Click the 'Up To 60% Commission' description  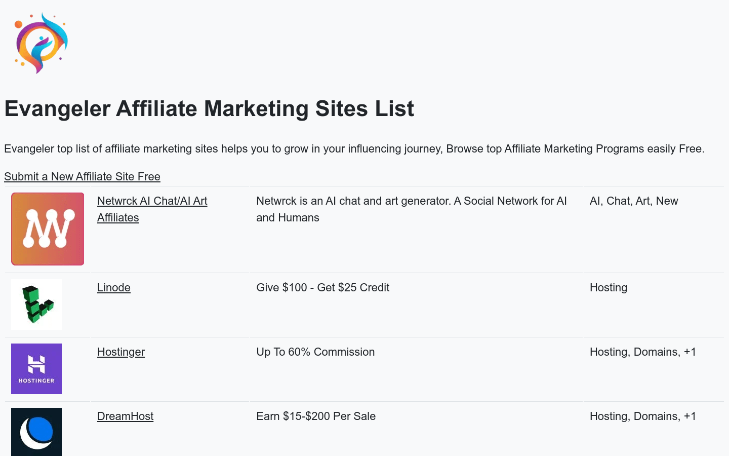[315, 352]
